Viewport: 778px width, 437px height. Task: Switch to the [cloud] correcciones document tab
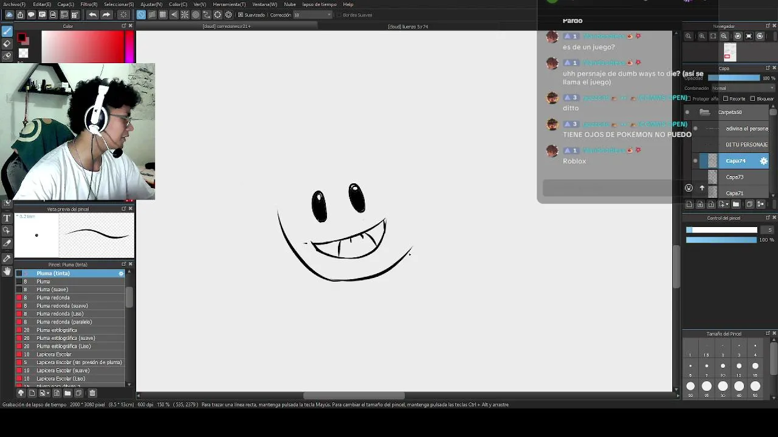tap(227, 27)
